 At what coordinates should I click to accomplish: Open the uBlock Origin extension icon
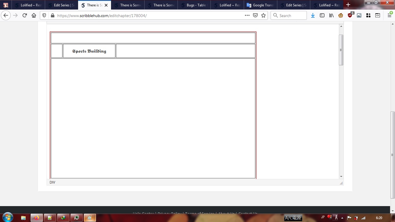point(350,16)
